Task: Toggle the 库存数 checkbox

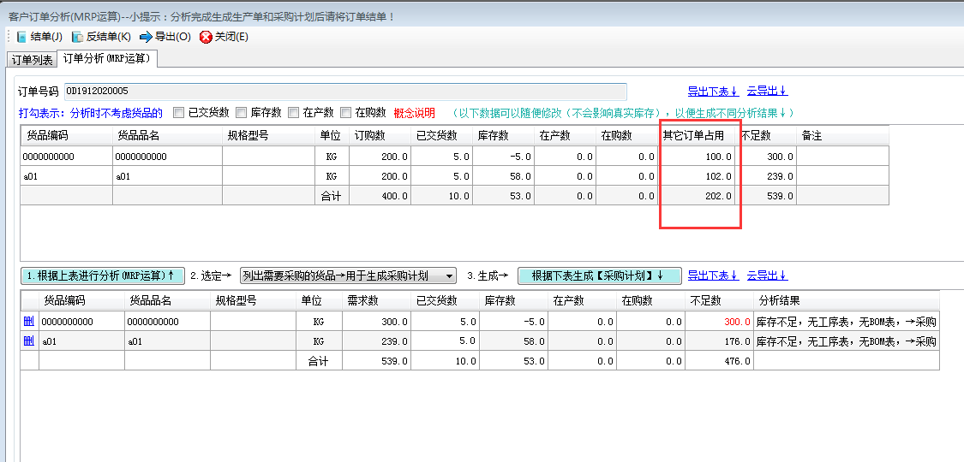Action: pos(241,112)
